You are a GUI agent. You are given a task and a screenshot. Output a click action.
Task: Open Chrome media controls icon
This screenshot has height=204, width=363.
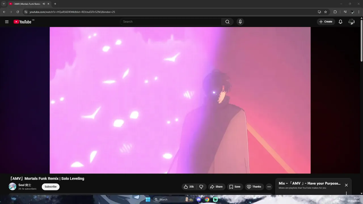345,12
